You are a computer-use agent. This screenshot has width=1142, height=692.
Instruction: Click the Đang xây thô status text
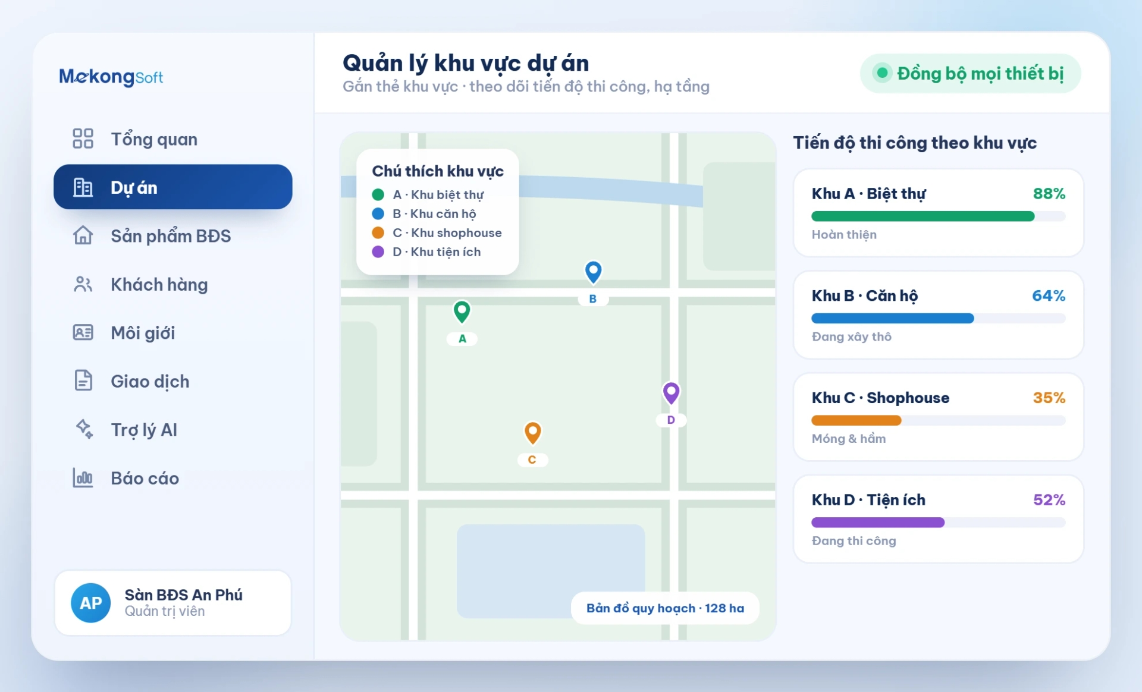coord(851,336)
